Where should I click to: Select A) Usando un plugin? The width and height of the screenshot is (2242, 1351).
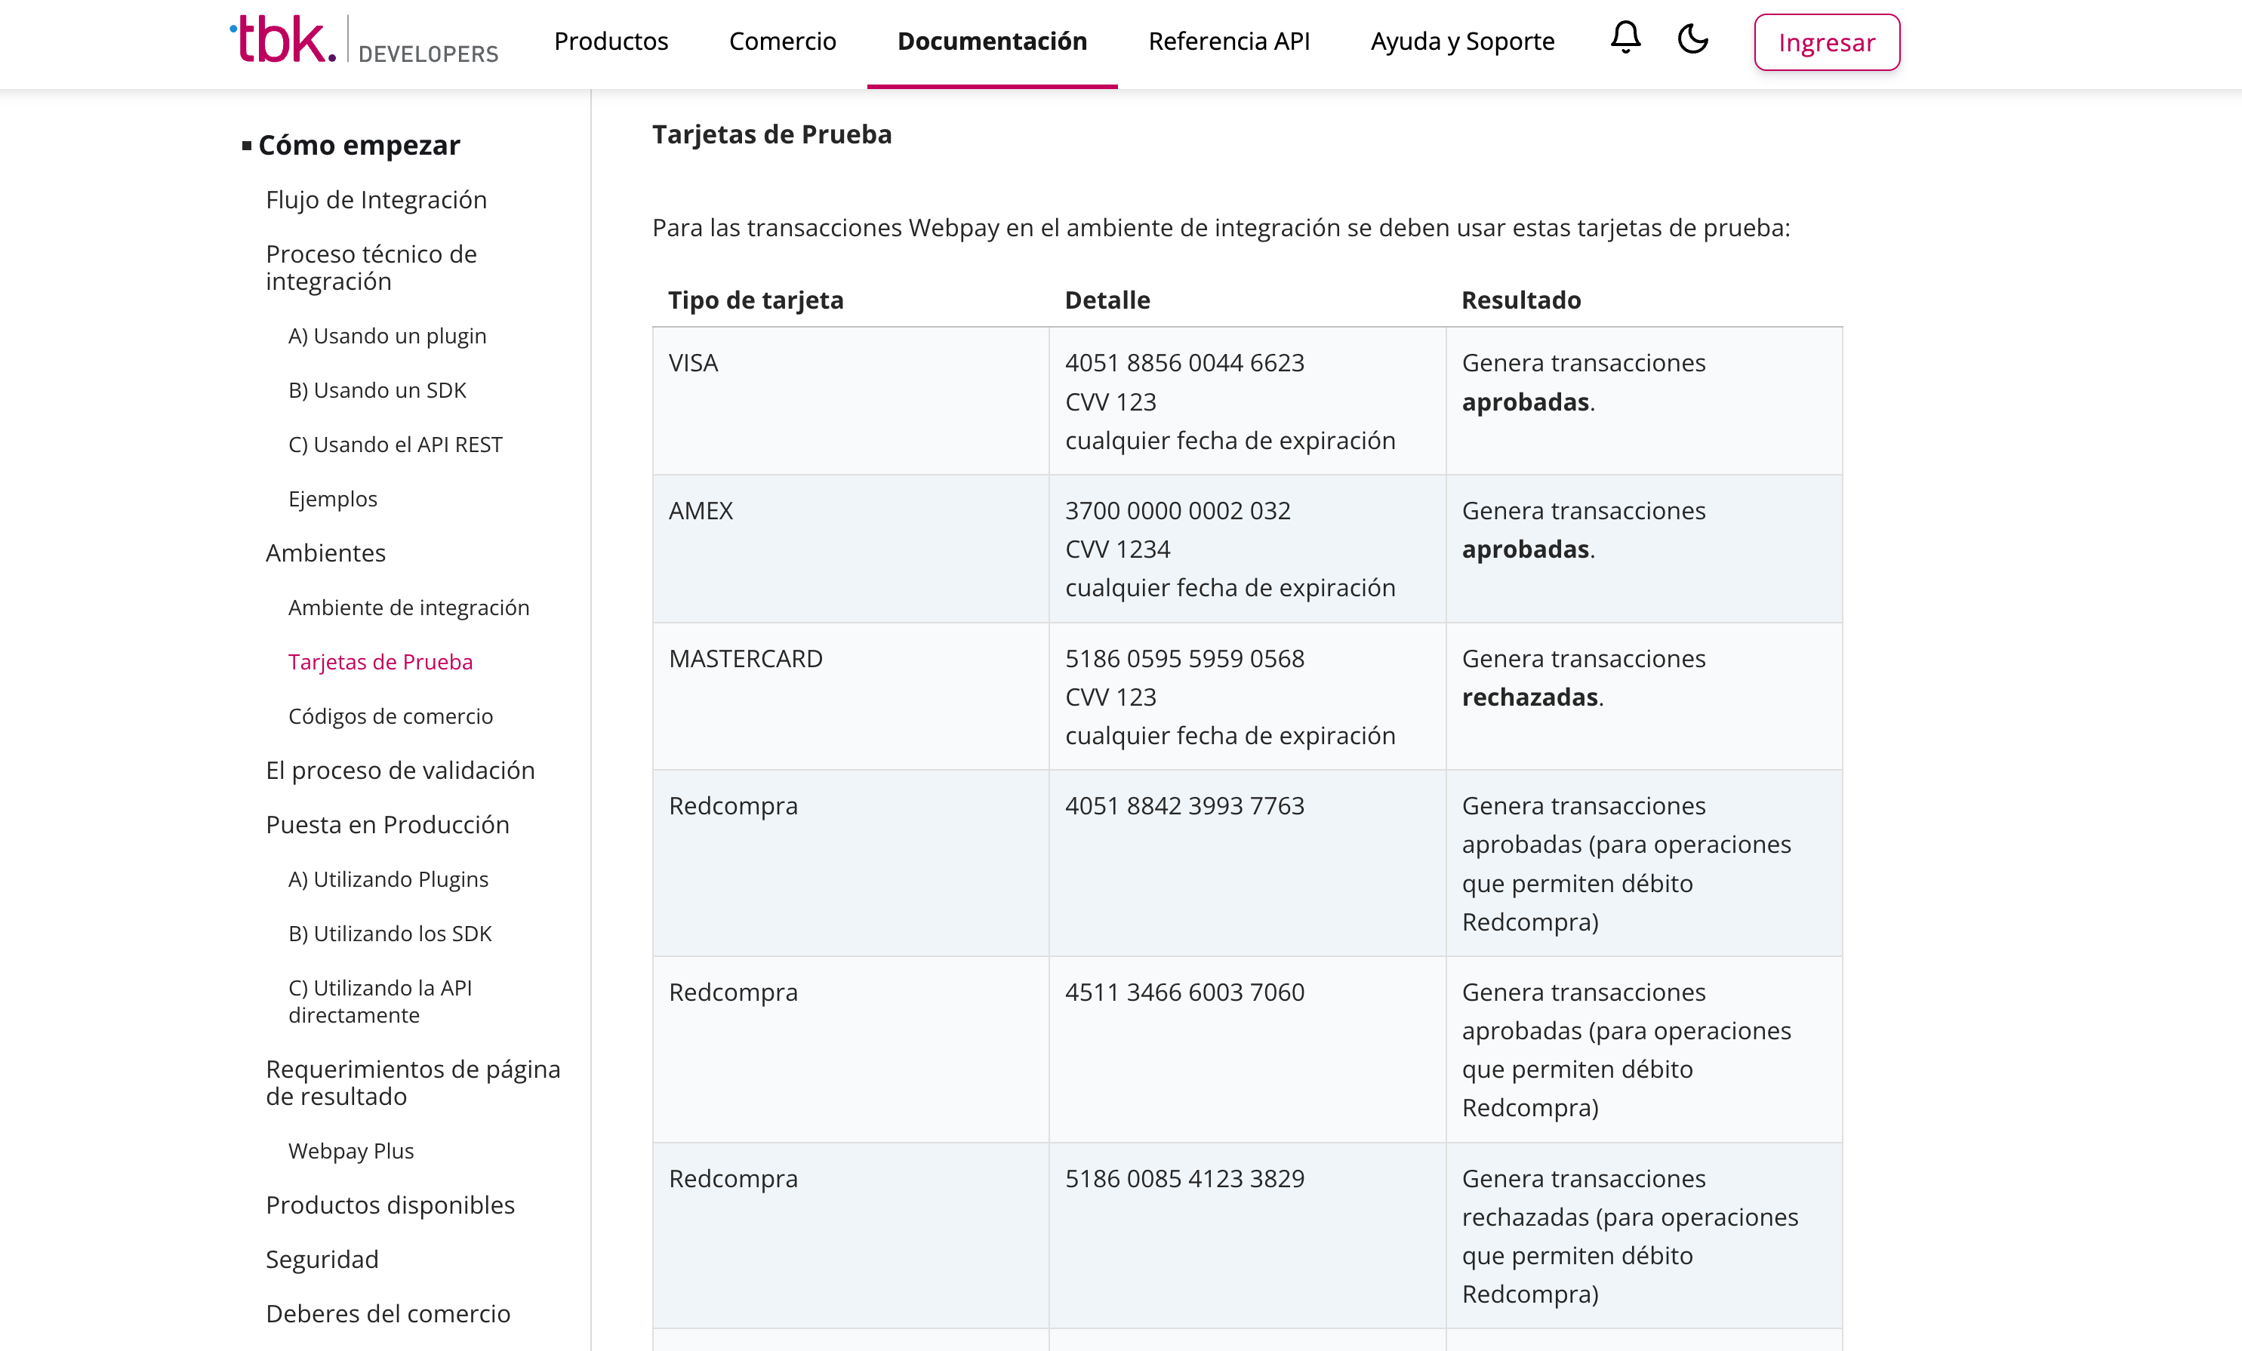[x=386, y=336]
